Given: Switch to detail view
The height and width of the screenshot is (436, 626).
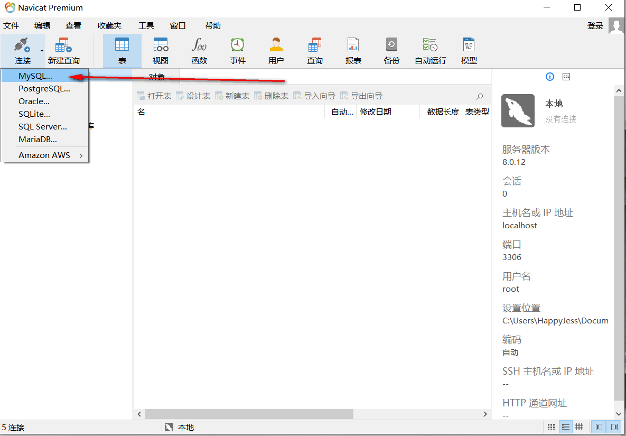Looking at the screenshot, I should pyautogui.click(x=579, y=427).
